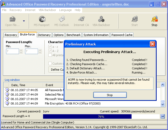
Task: Click the 76% progress bar
Action: pos(101,116)
